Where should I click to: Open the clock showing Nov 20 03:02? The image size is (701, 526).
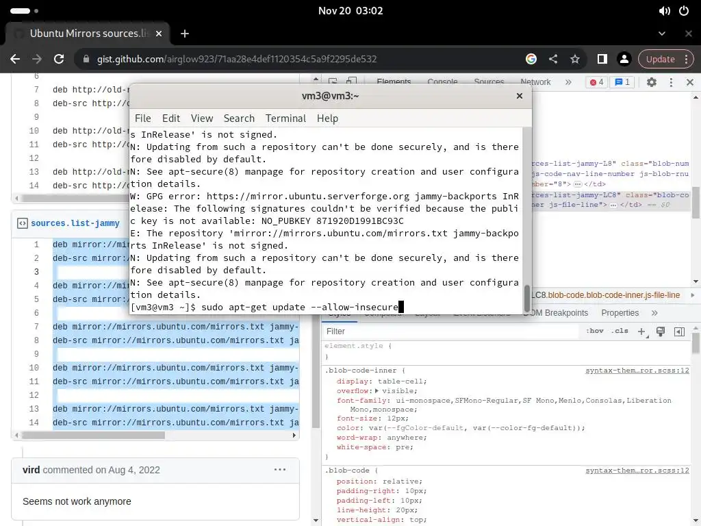pyautogui.click(x=350, y=11)
